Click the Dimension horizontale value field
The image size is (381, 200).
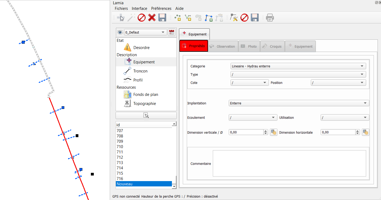pos(338,132)
